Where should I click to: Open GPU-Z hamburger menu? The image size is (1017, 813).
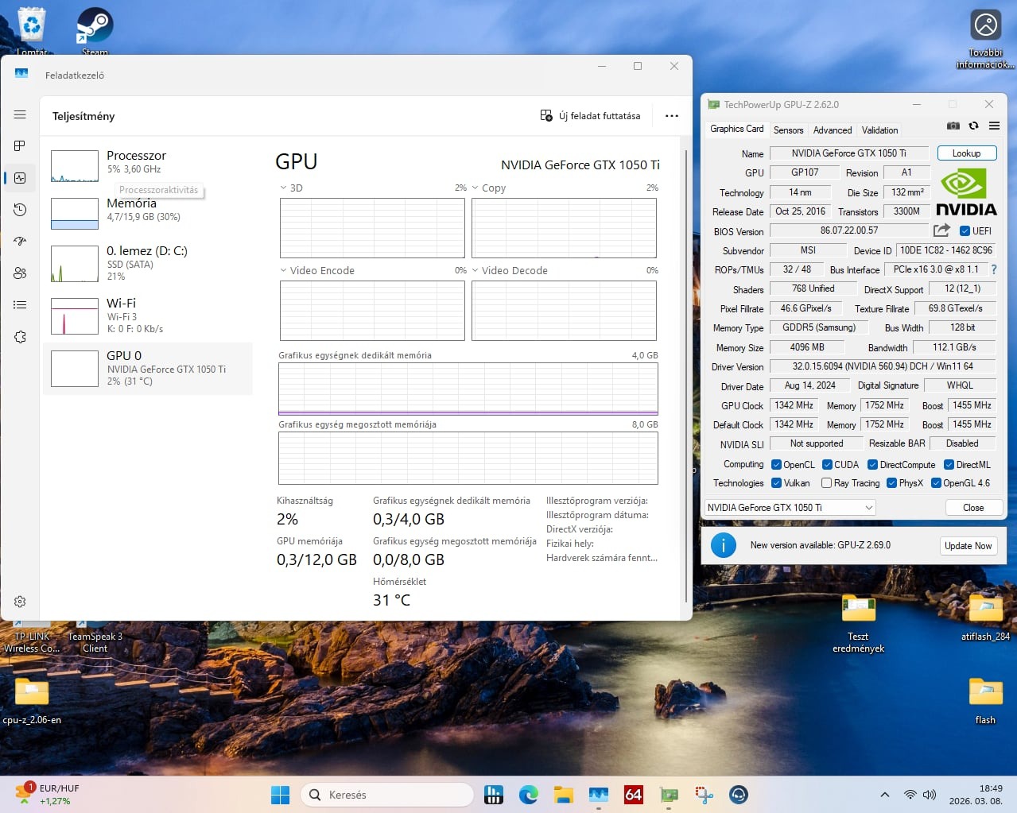[x=994, y=126]
